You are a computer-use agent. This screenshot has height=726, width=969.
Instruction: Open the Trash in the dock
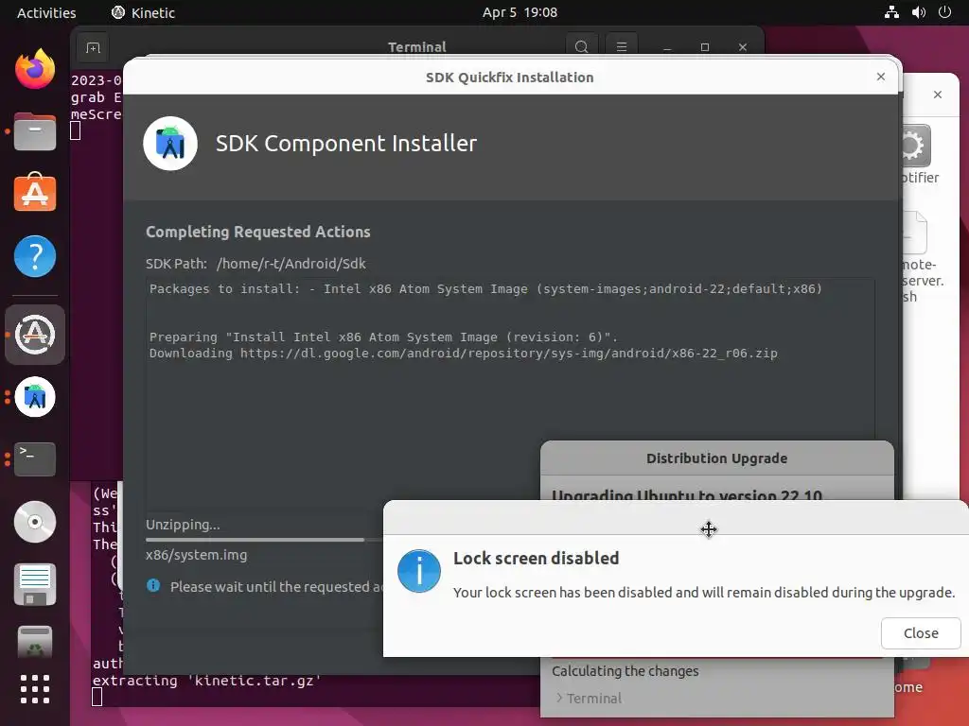point(35,642)
